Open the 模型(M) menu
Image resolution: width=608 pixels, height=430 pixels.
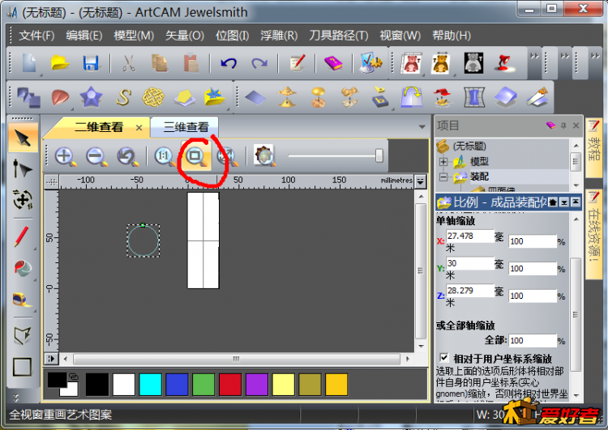pos(134,36)
